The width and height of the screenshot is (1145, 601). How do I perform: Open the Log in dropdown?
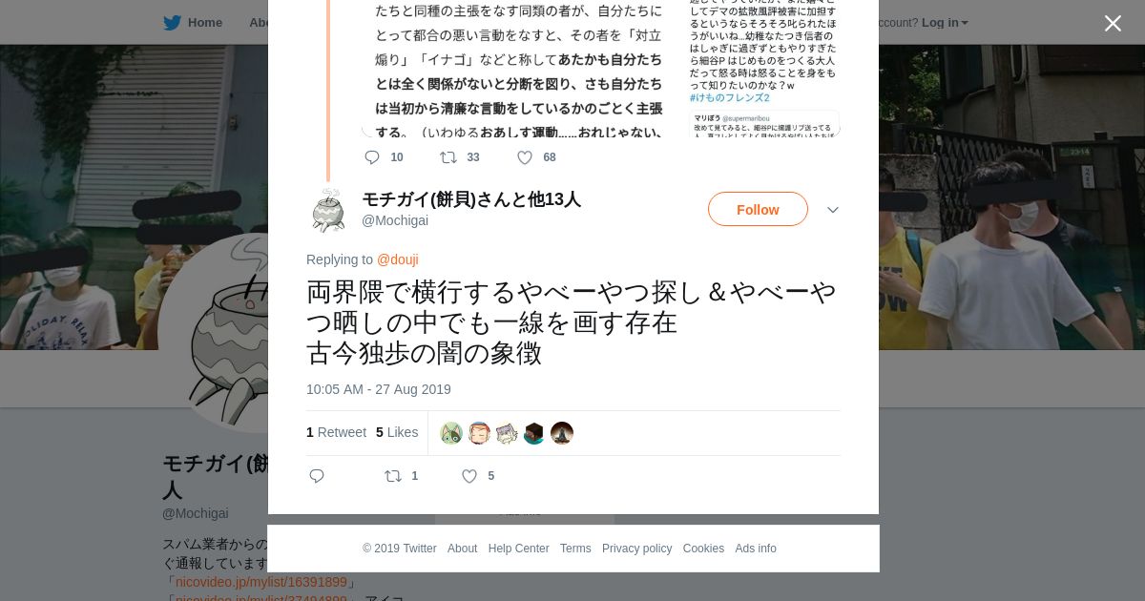945,23
